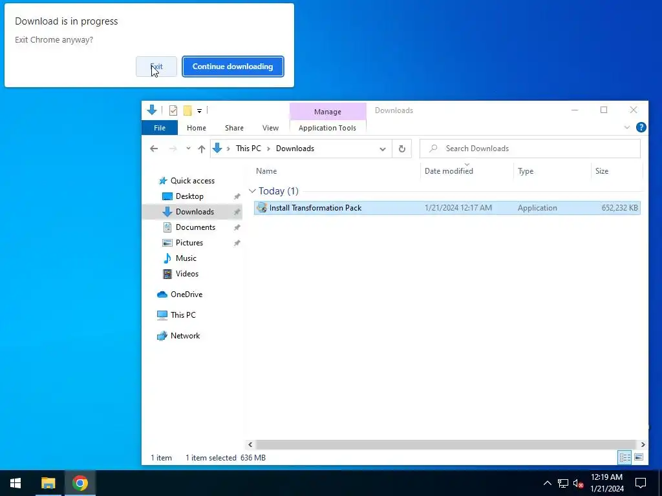Select This PC in the navigation pane
Viewport: 662px width, 496px height.
[x=183, y=315]
